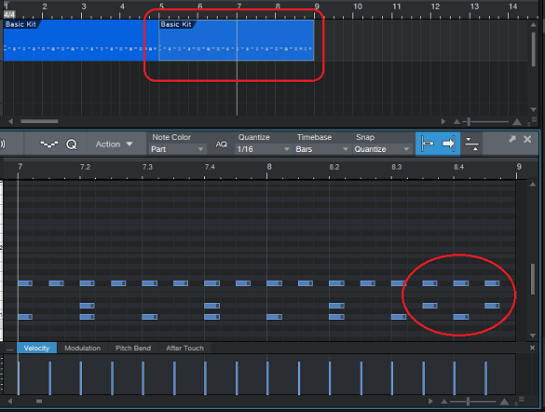Select the first Basic Kit clip starting at bar 1

[81, 40]
